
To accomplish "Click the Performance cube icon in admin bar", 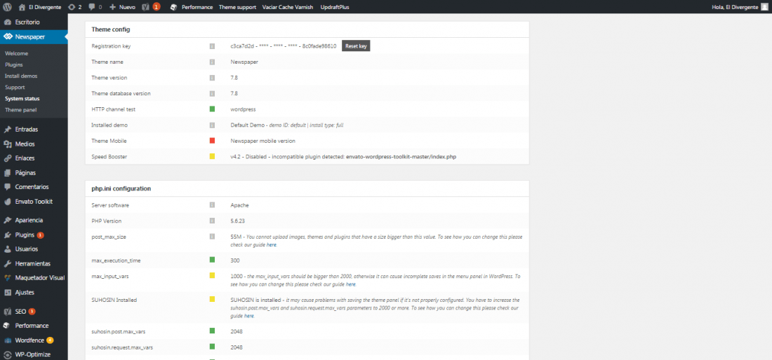I will tap(173, 8).
